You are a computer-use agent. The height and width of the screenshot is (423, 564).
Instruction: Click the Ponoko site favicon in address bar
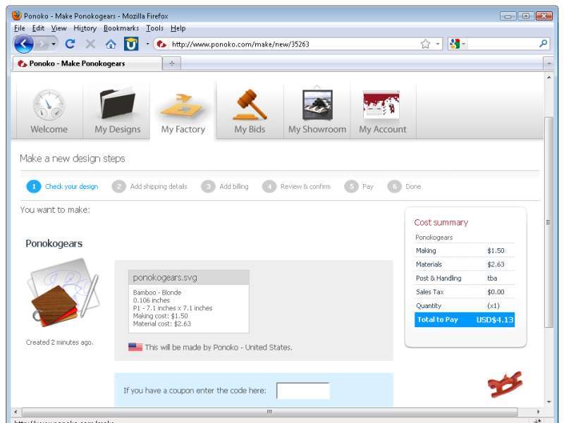[x=161, y=44]
